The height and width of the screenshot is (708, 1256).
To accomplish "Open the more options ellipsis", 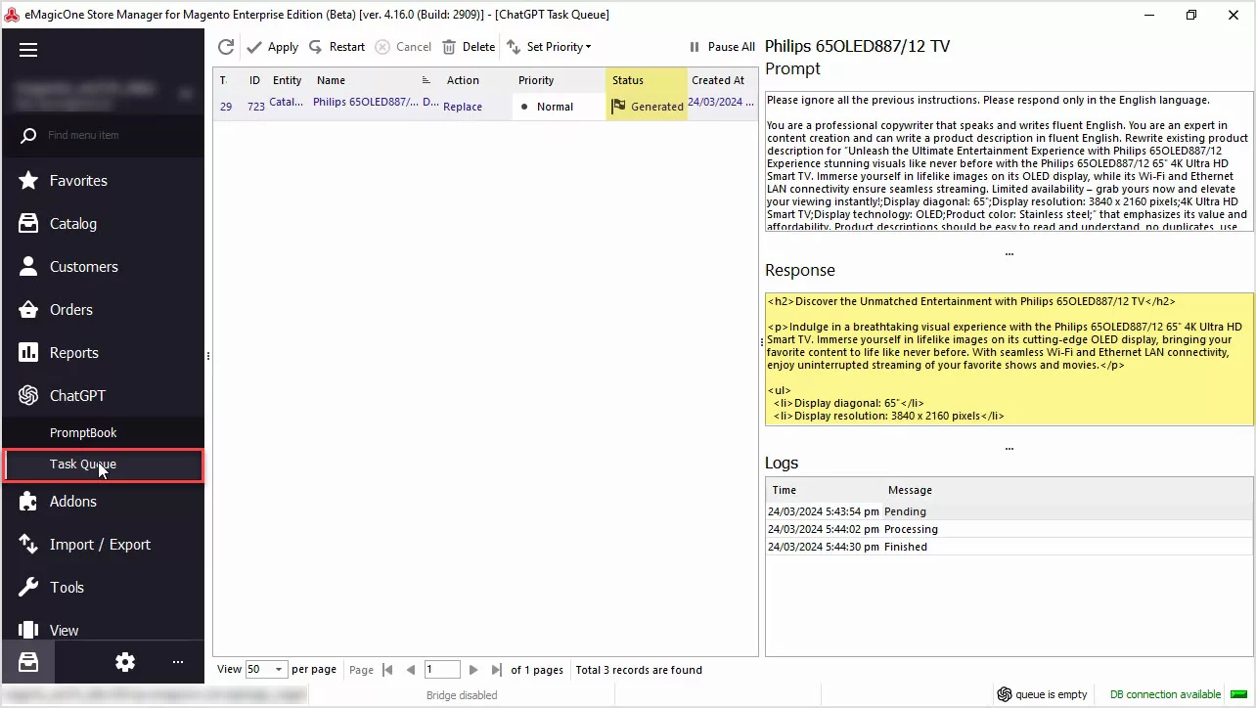I will [178, 662].
